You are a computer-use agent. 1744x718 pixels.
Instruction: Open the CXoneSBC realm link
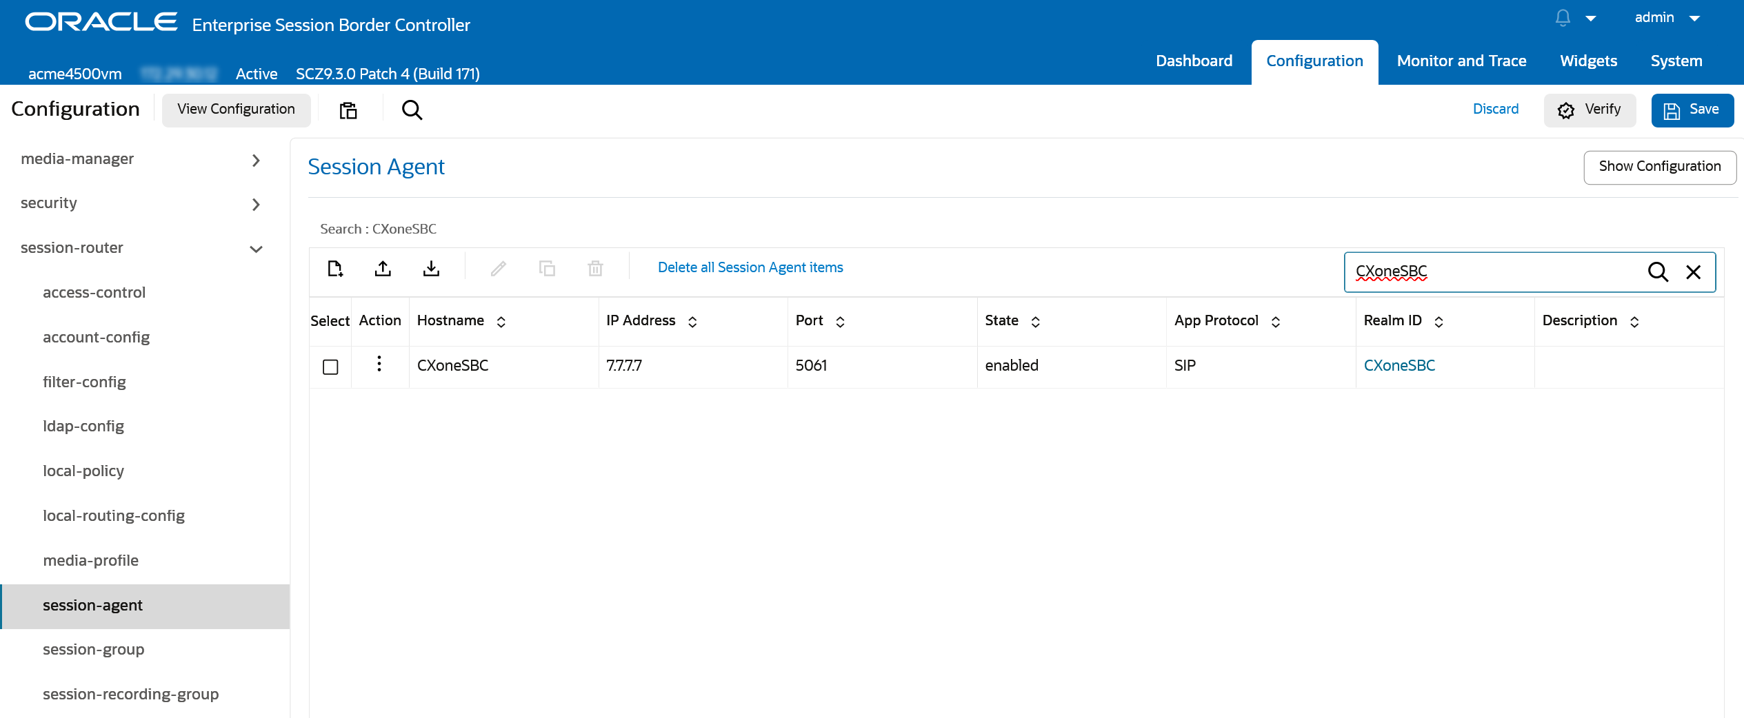1399,366
